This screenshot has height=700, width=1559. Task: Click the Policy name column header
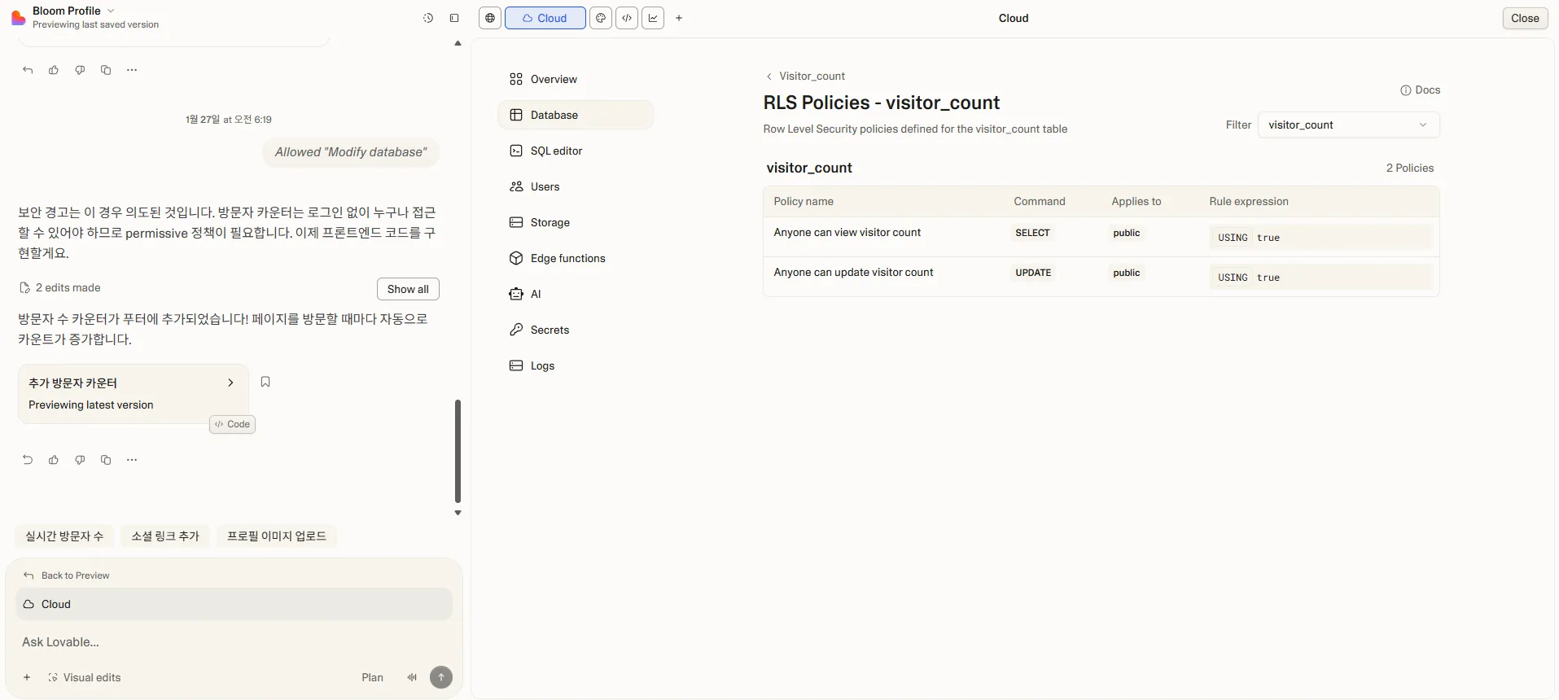[x=804, y=201]
